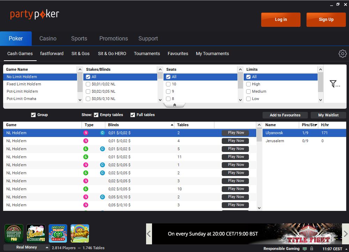Go to next promotional banner arrow

coord(345,234)
